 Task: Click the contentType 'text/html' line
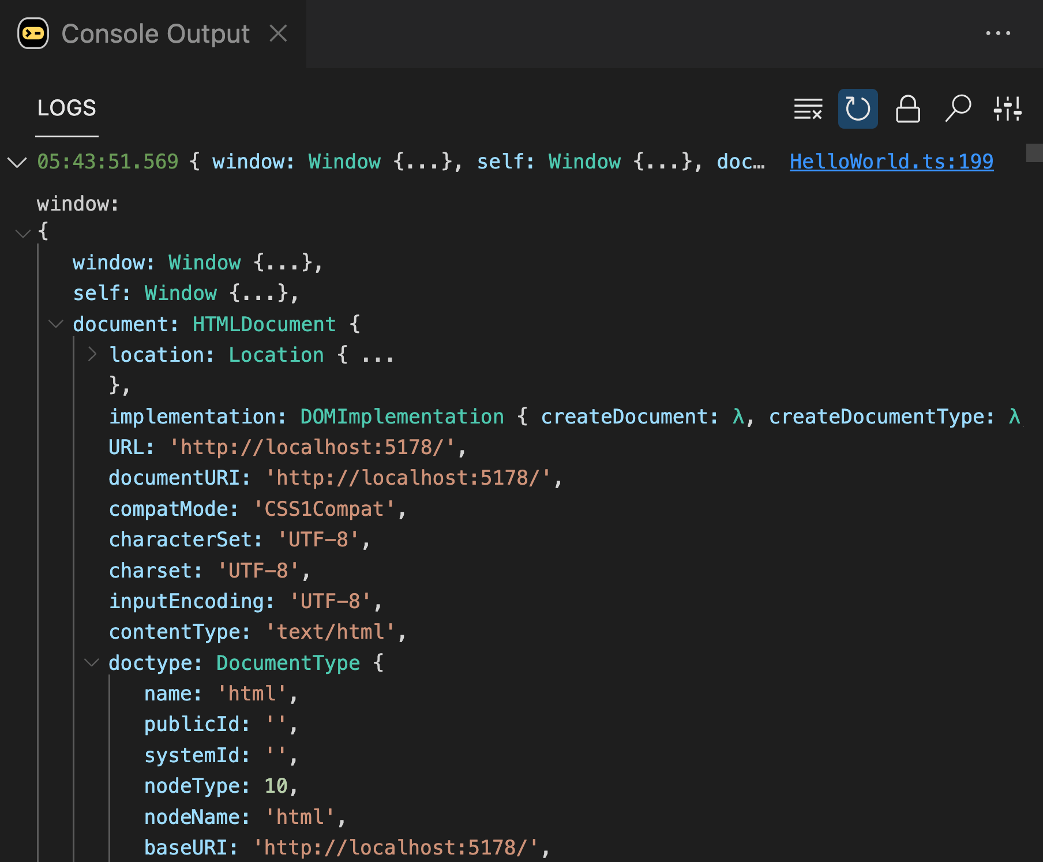[x=257, y=632]
